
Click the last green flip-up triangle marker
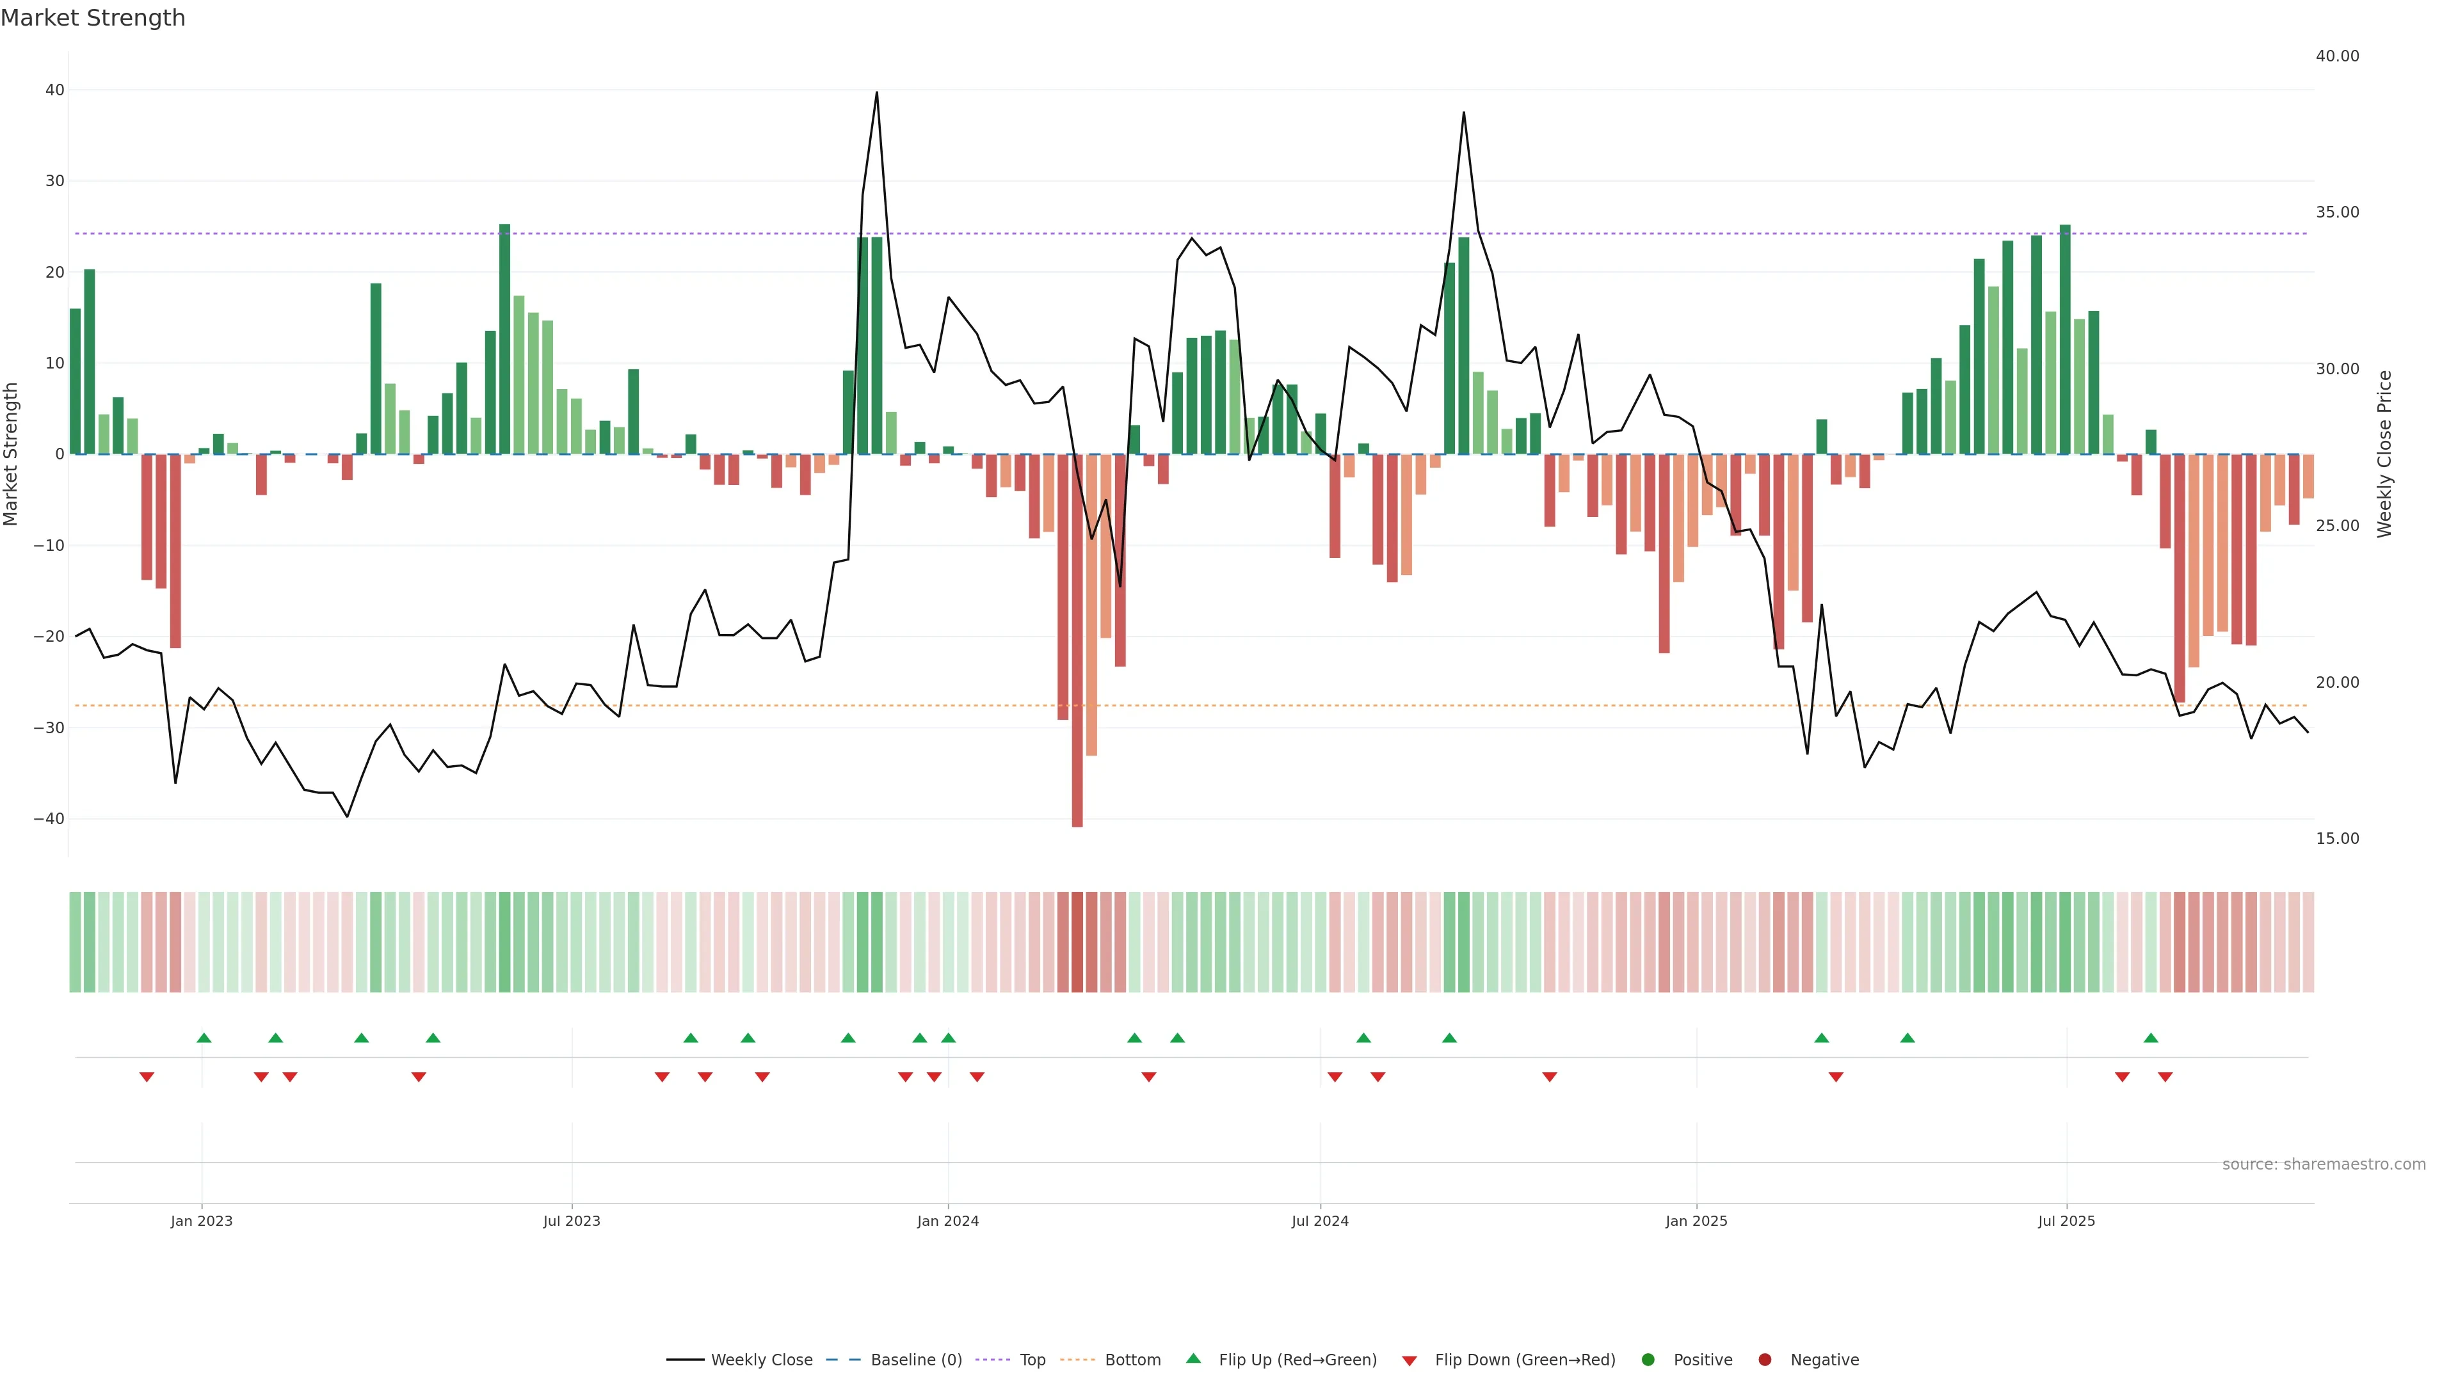click(2151, 1038)
